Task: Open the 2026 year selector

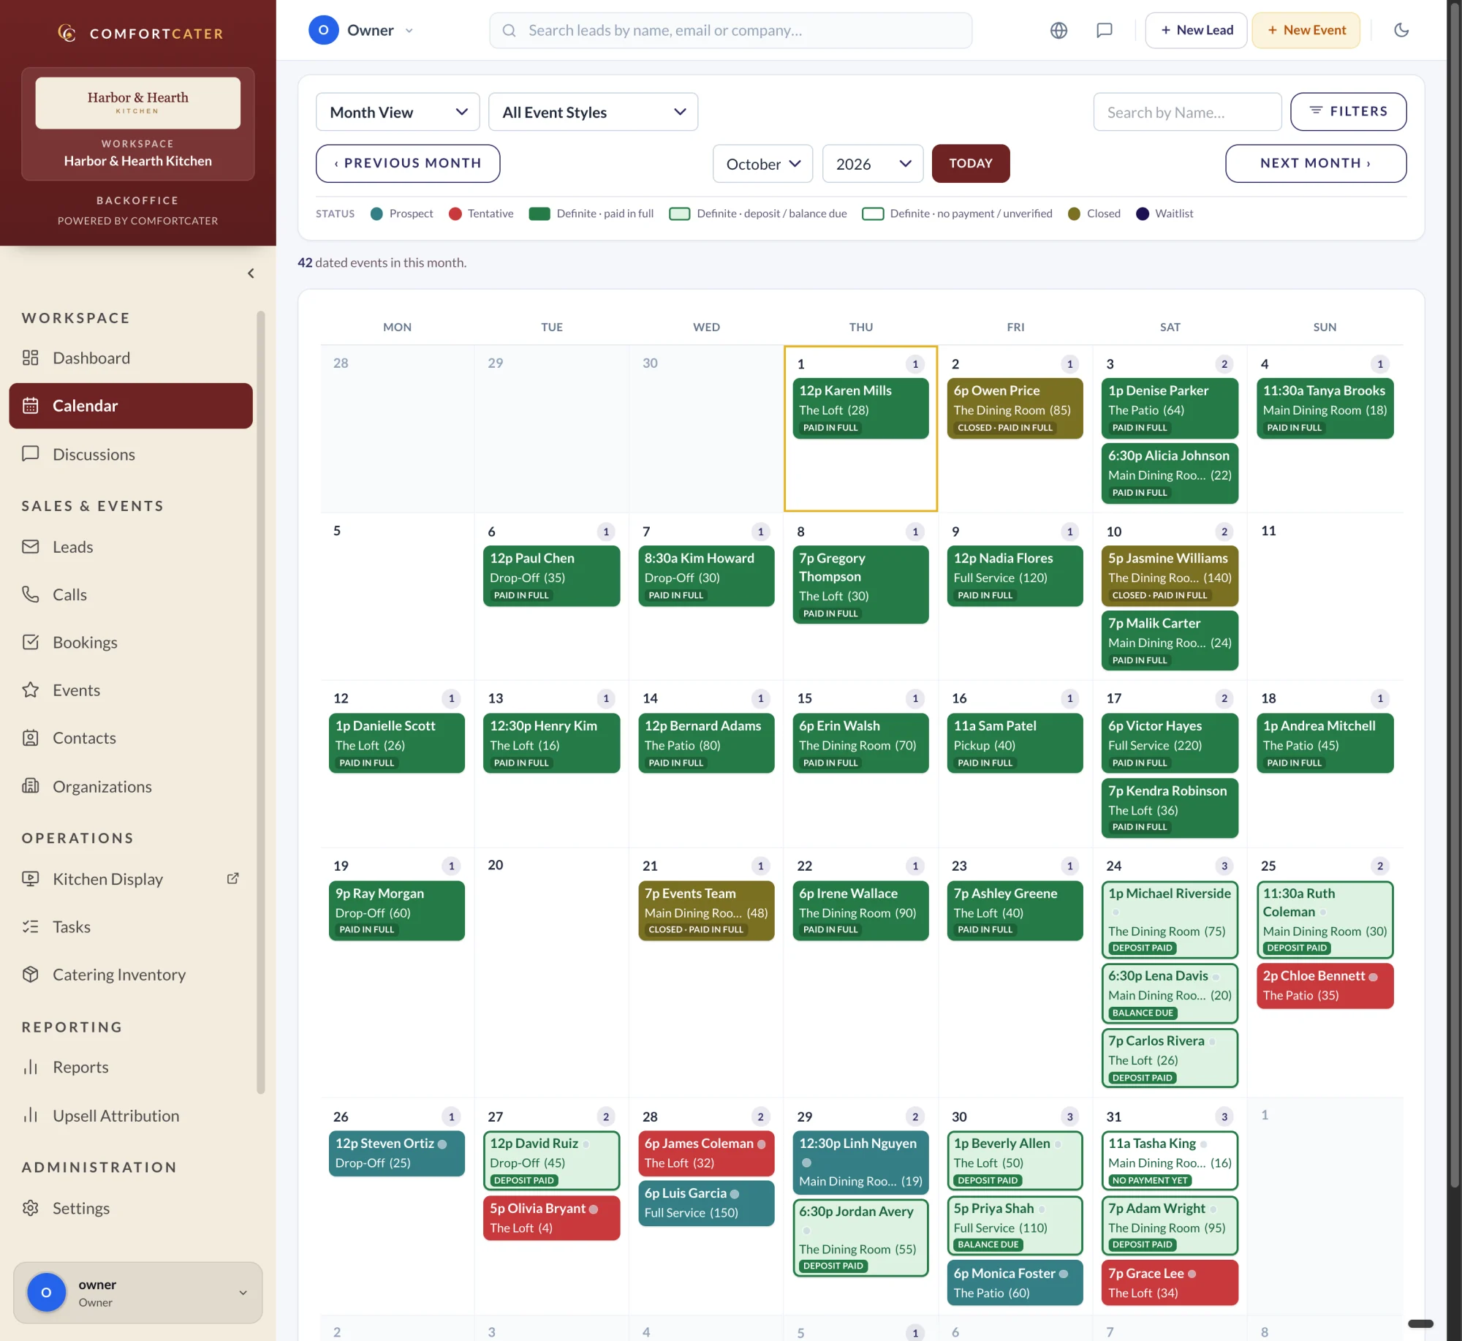Action: click(x=873, y=164)
